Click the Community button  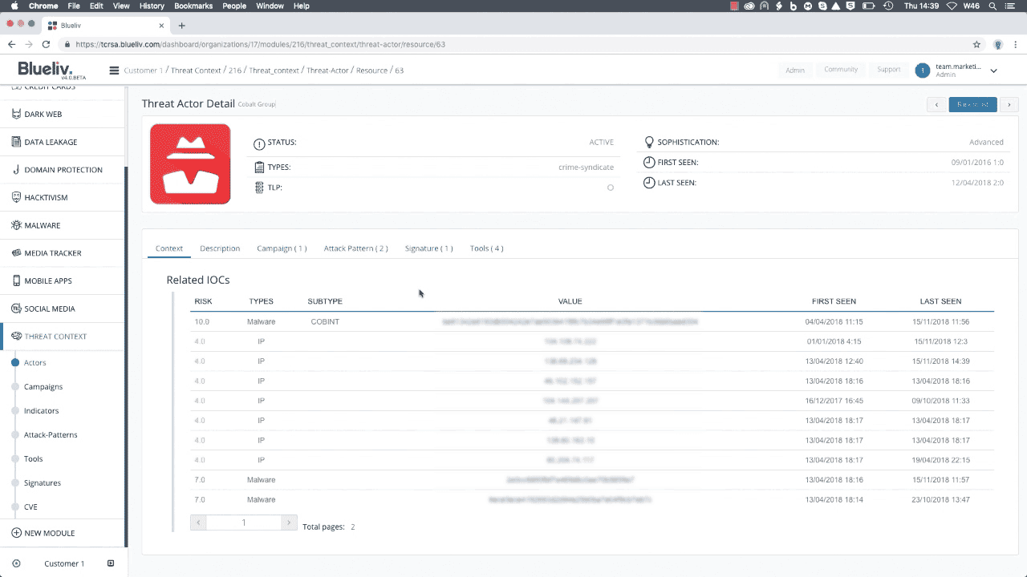(841, 70)
